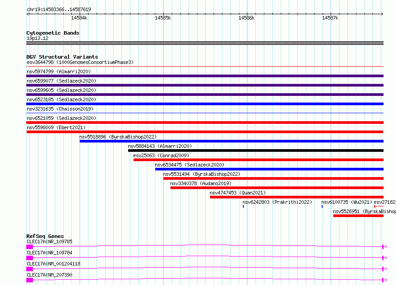Screen dimensions: 396x285
Task: Click the 14586k ruler tick label
Action: [246, 18]
